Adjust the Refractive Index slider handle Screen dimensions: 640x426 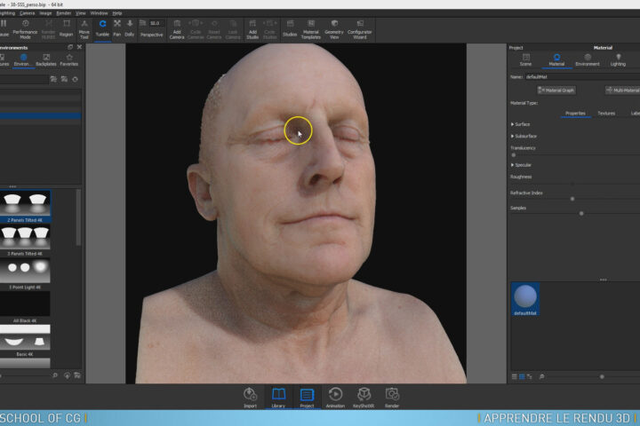pyautogui.click(x=572, y=199)
